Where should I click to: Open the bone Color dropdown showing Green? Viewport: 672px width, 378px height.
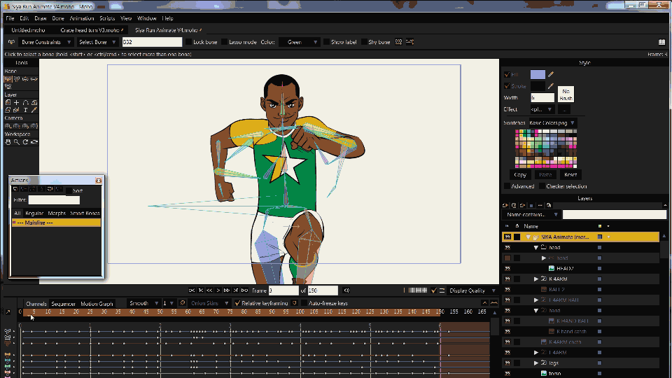click(x=299, y=42)
